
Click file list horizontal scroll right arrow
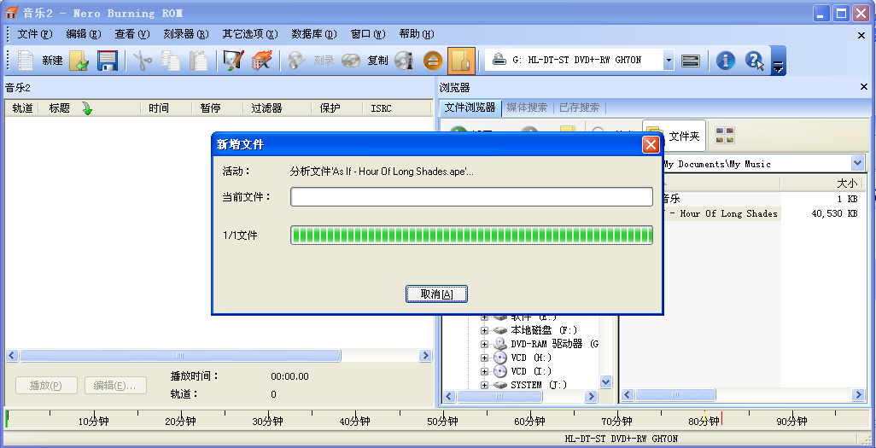click(x=858, y=395)
